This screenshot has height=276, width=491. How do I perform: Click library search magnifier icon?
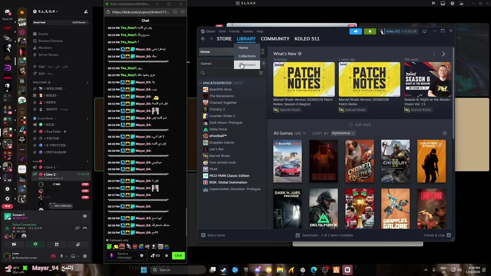[x=203, y=73]
